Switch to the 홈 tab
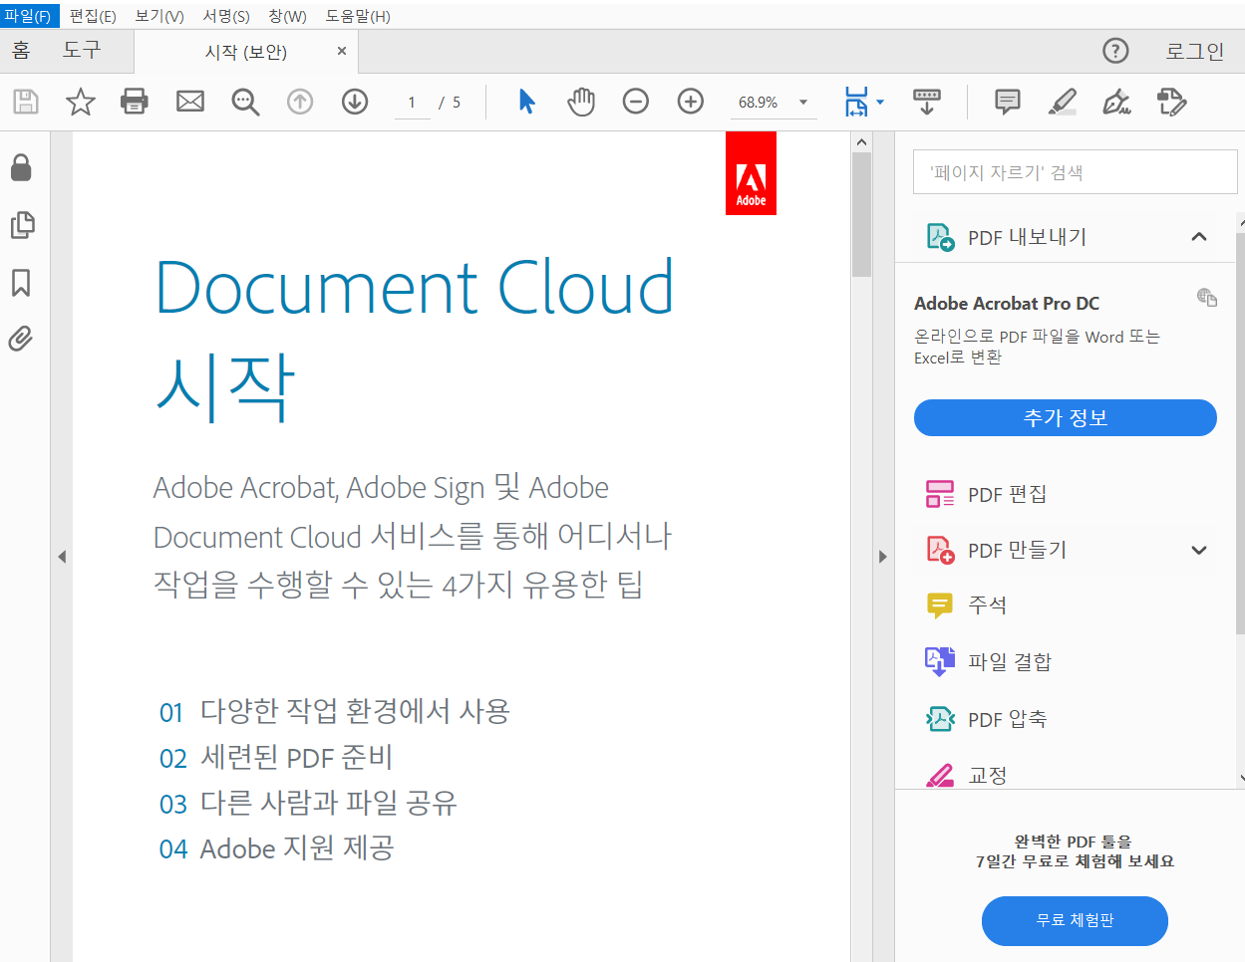 pyautogui.click(x=21, y=50)
